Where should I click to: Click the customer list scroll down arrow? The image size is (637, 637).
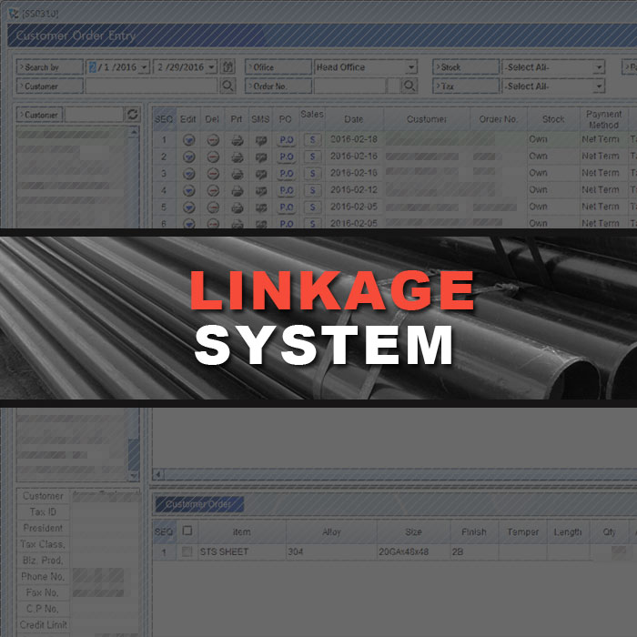pos(134,475)
